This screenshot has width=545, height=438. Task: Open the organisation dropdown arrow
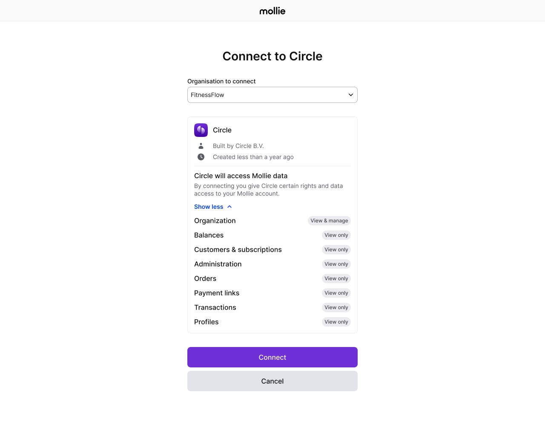pos(351,95)
